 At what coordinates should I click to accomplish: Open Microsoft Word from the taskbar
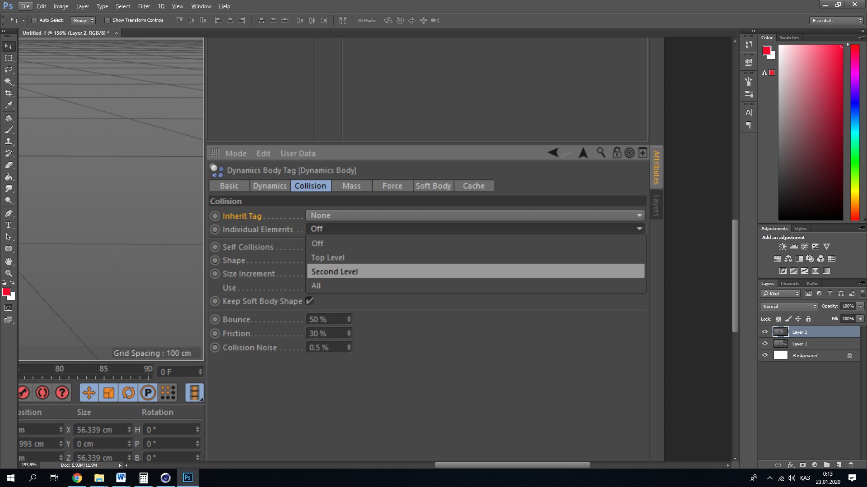coord(121,478)
